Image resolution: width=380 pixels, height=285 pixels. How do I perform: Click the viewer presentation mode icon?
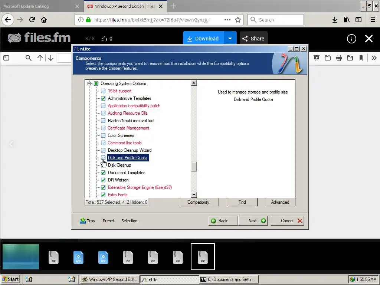316,58
